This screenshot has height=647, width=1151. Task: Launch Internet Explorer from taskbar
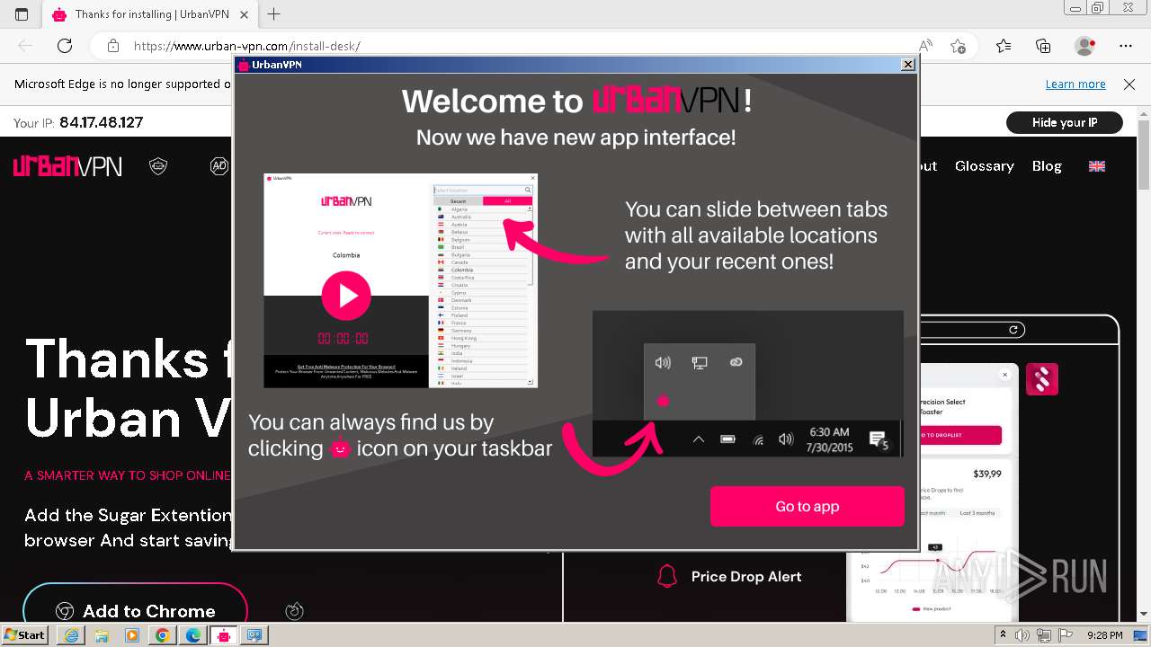pyautogui.click(x=71, y=635)
